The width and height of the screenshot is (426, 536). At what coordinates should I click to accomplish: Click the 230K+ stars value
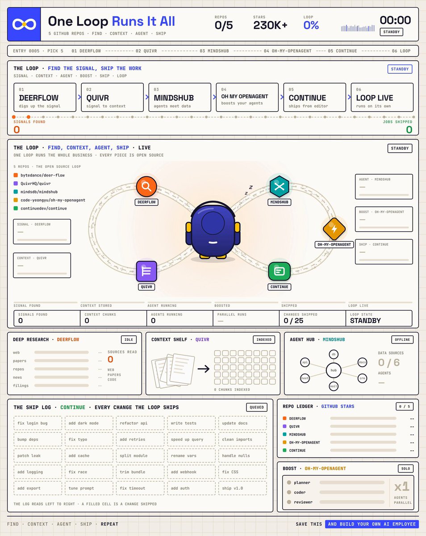[x=270, y=25]
